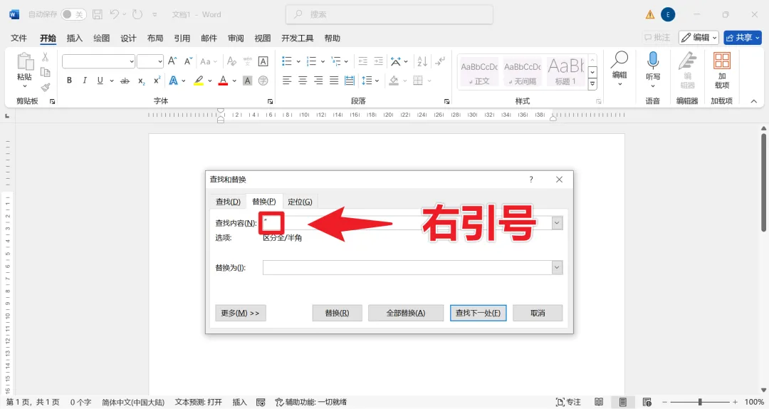Collapse the ribbon using the chevron
The width and height of the screenshot is (769, 409).
pos(754,101)
